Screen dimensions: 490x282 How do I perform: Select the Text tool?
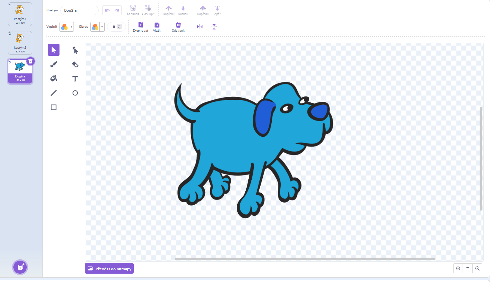[75, 78]
